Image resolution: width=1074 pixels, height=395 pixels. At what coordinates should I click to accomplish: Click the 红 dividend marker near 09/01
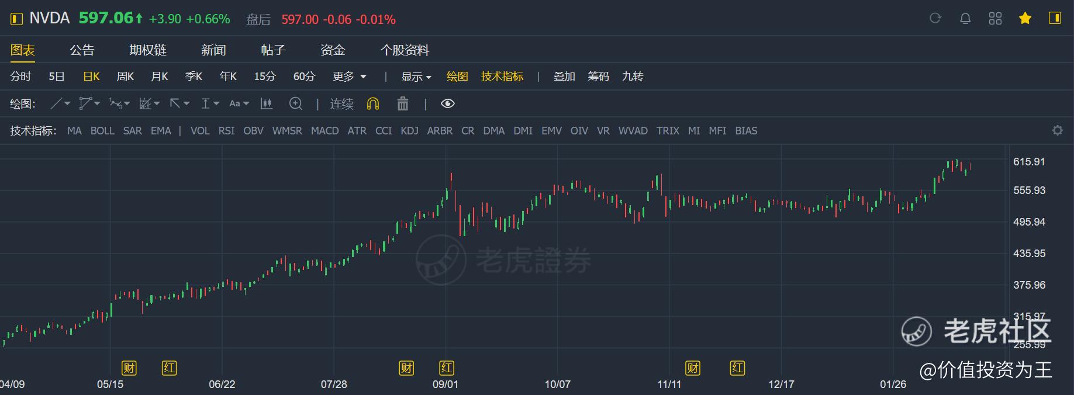tap(447, 368)
